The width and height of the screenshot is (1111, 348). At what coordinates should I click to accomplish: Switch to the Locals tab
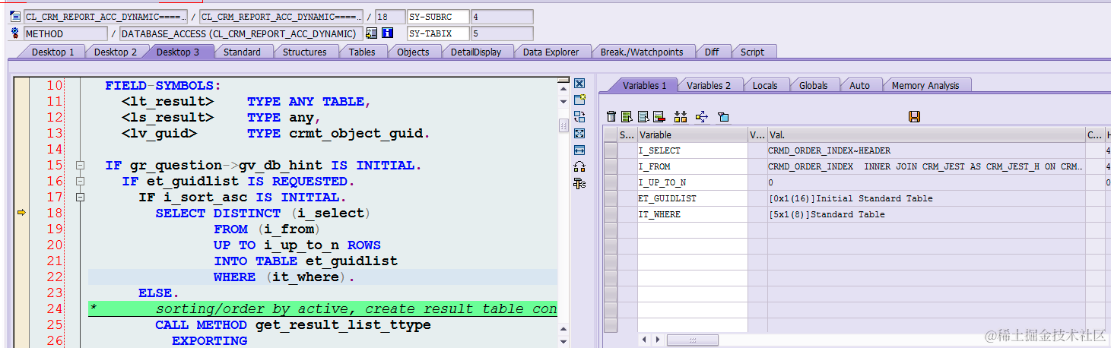765,85
